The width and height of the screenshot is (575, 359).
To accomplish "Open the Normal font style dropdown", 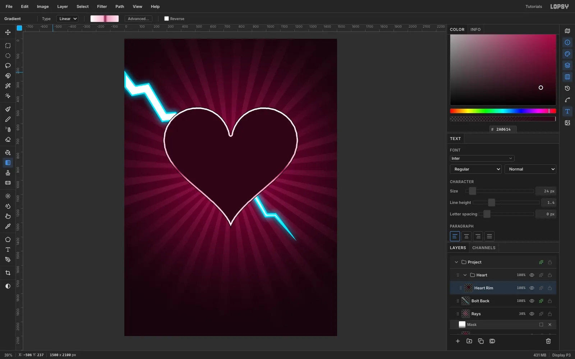I will [x=530, y=169].
